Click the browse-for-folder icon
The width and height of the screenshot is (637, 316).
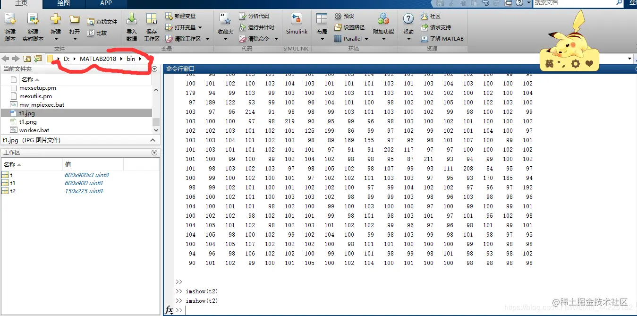coord(38,59)
